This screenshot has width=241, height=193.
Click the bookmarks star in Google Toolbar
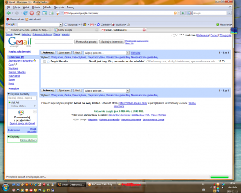tap(98, 25)
